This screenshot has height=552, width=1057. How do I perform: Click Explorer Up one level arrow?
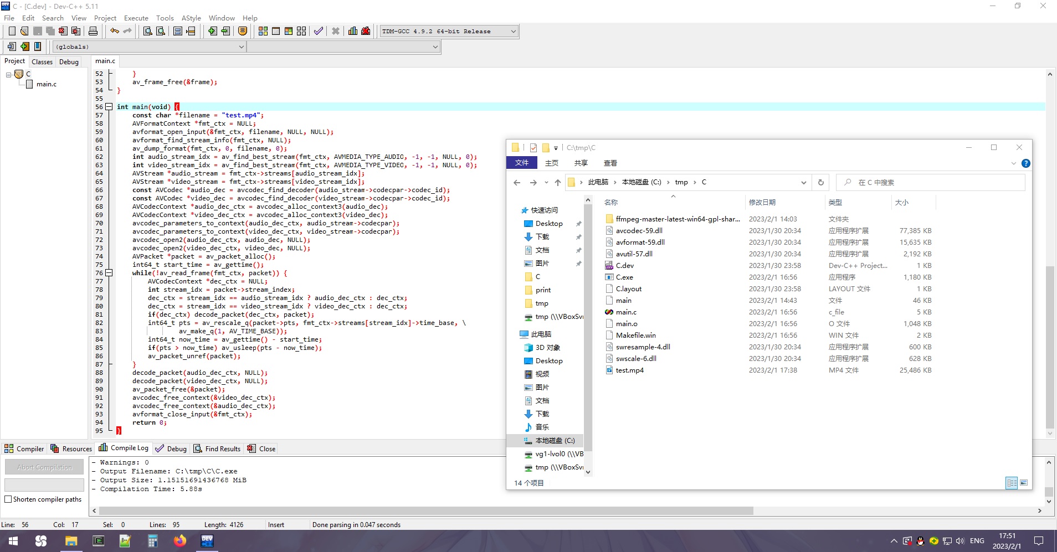click(x=558, y=182)
